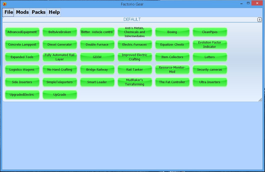Toggle the Concrete Lamppost mod
The image size is (265, 172).
(x=22, y=45)
